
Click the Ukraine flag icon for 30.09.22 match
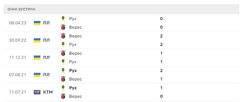[x=37, y=40]
